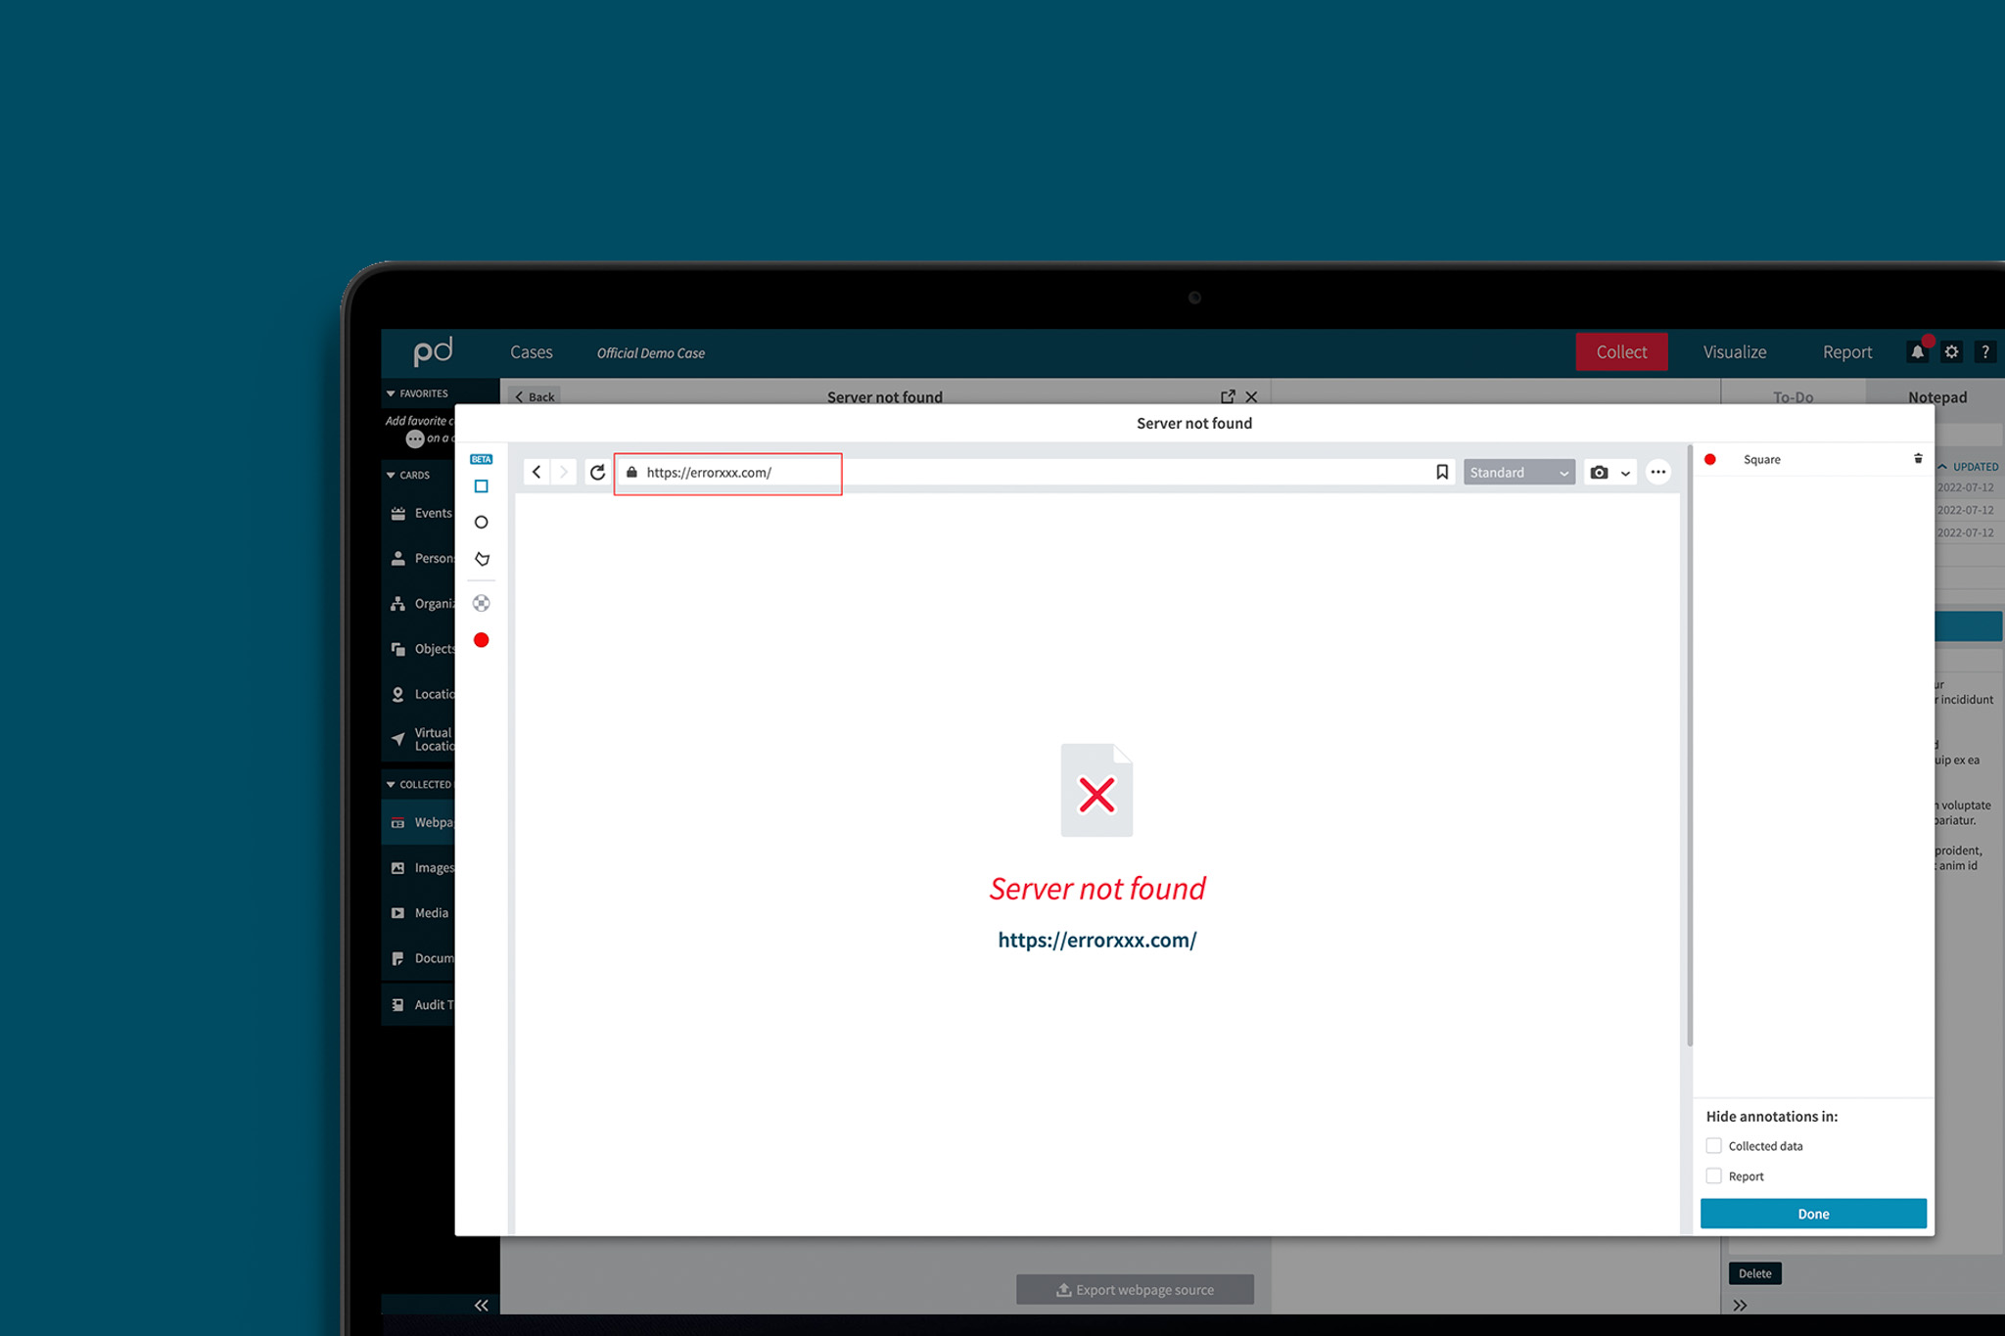Viewport: 2005px width, 1336px height.
Task: Reload the errorxxx.com page
Action: pyautogui.click(x=597, y=473)
